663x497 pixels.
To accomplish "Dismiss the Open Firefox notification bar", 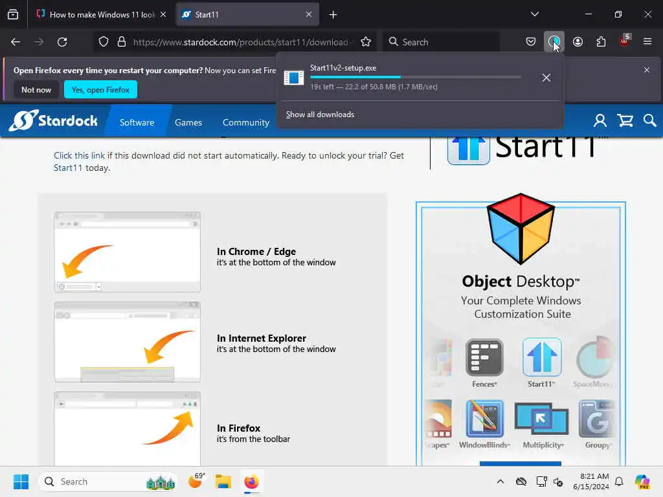I will coord(647,70).
